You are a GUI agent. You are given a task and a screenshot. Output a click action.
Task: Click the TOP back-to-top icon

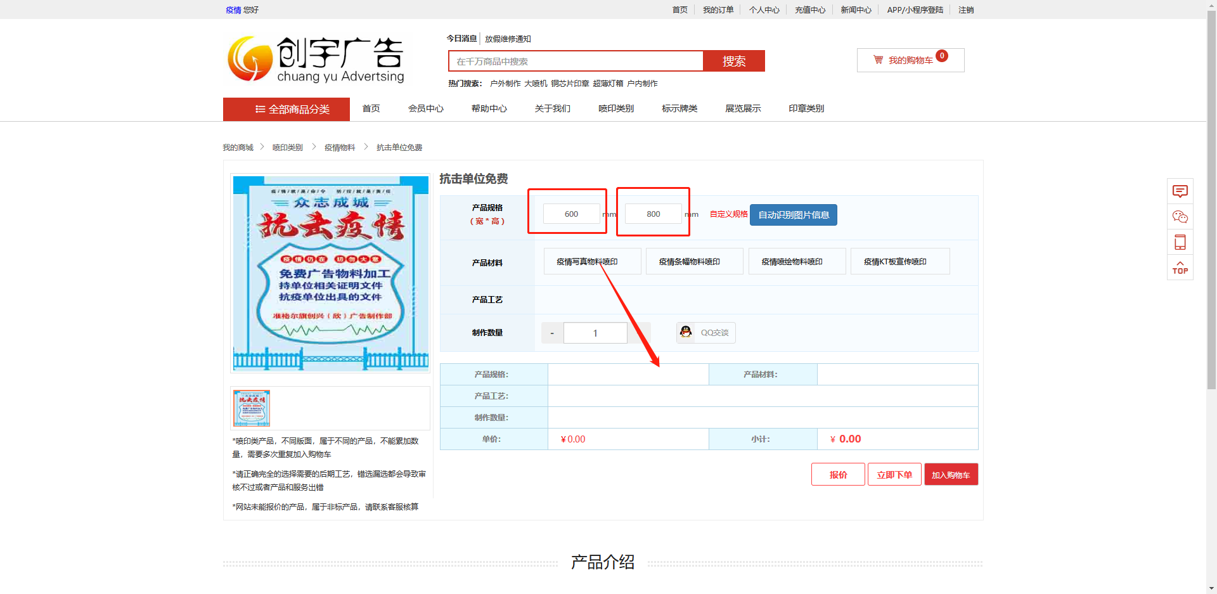tap(1180, 268)
